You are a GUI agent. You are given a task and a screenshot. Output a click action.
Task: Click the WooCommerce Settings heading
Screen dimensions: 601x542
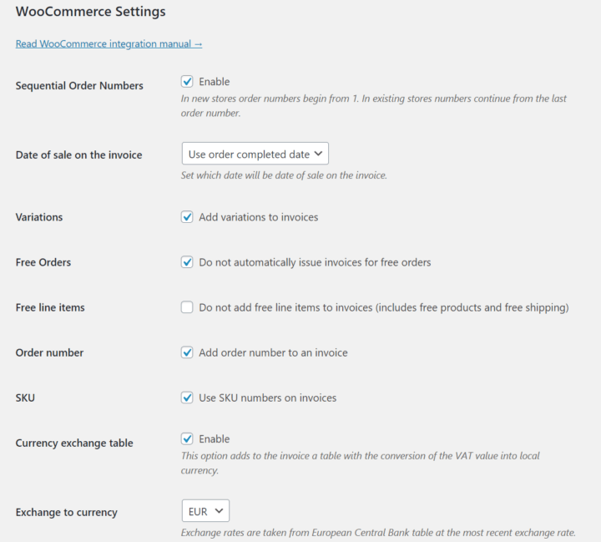[x=90, y=12]
